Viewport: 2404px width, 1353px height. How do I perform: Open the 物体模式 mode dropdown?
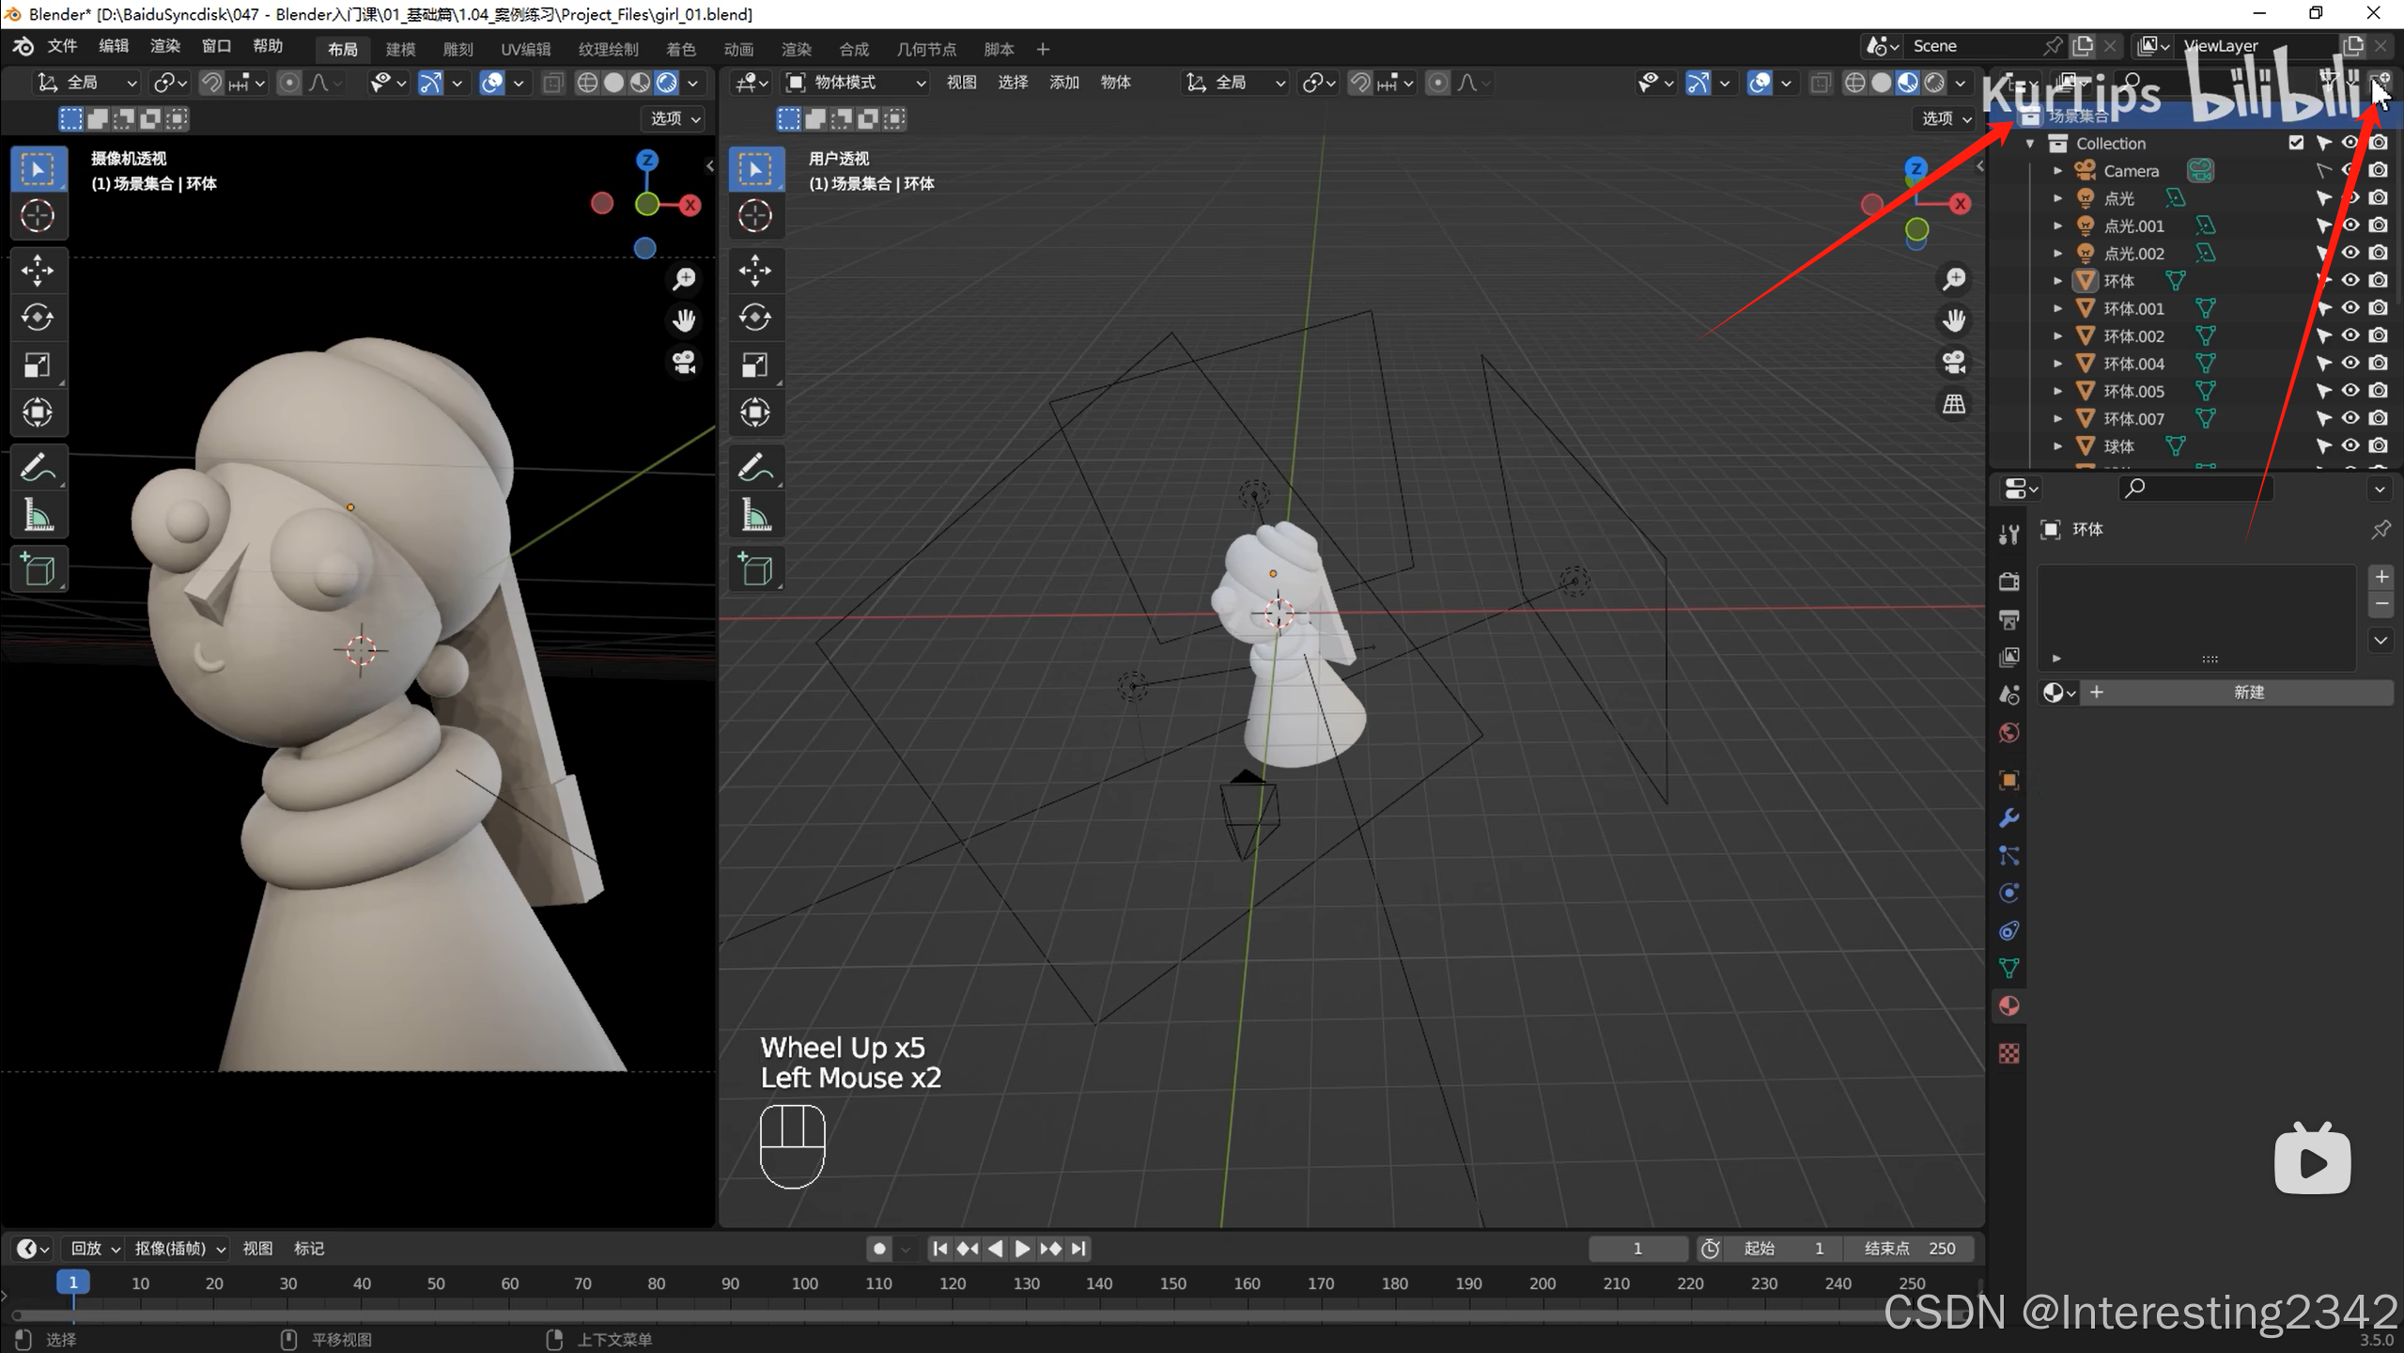click(856, 83)
